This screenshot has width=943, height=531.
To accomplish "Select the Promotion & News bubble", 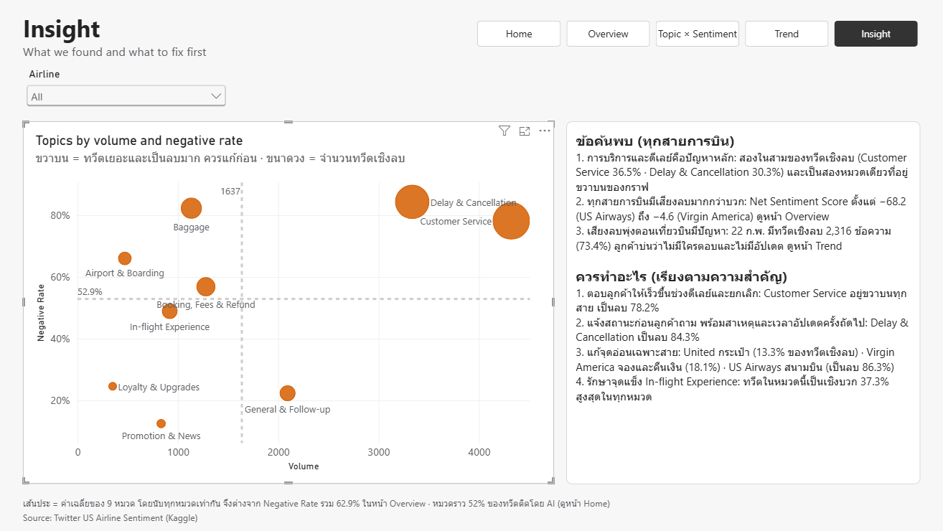I will coord(161,423).
